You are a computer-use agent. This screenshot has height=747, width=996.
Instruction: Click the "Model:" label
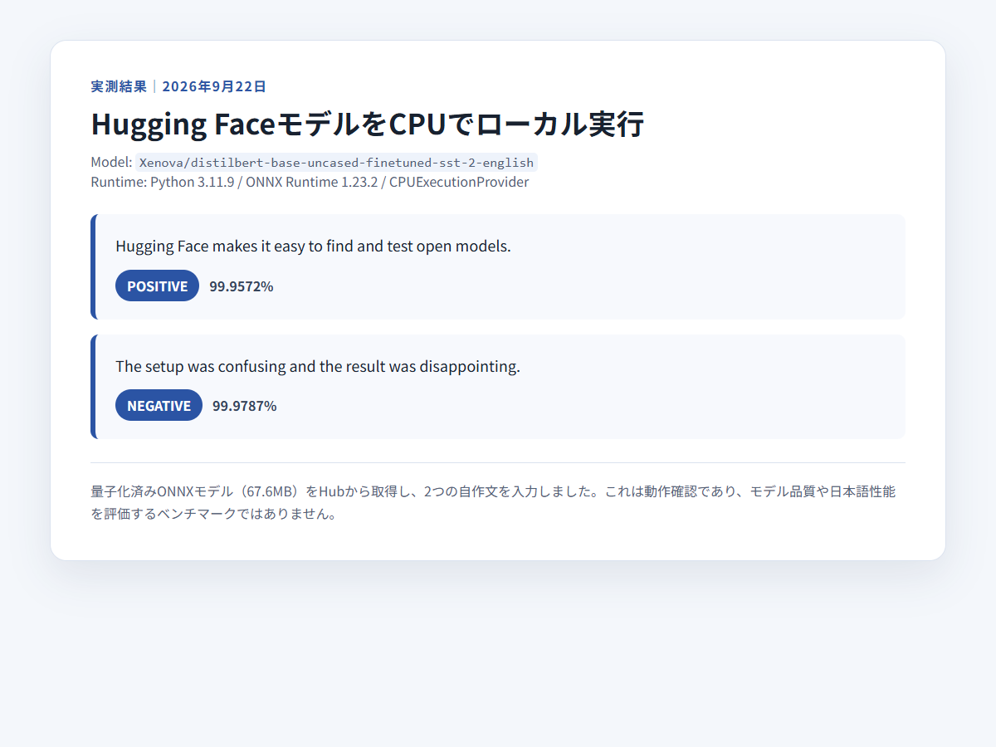[111, 163]
